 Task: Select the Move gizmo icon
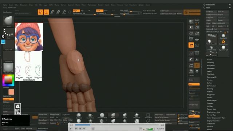(52, 12)
